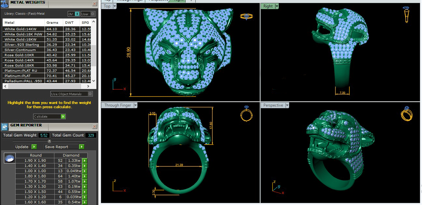
Task: Click the Total Gem Count value 329
Action: click(x=91, y=135)
